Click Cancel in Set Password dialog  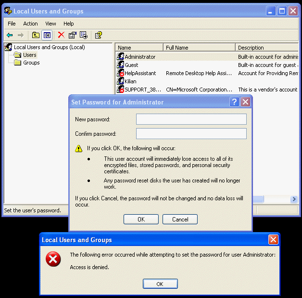point(180,219)
